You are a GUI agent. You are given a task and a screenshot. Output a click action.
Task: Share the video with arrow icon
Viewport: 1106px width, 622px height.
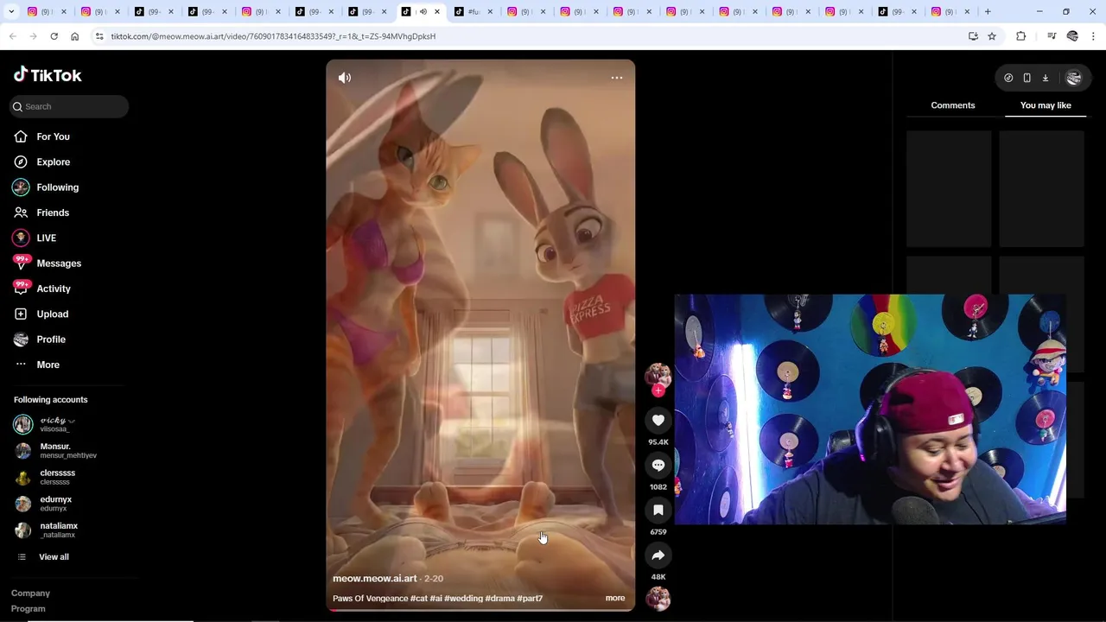[658, 555]
